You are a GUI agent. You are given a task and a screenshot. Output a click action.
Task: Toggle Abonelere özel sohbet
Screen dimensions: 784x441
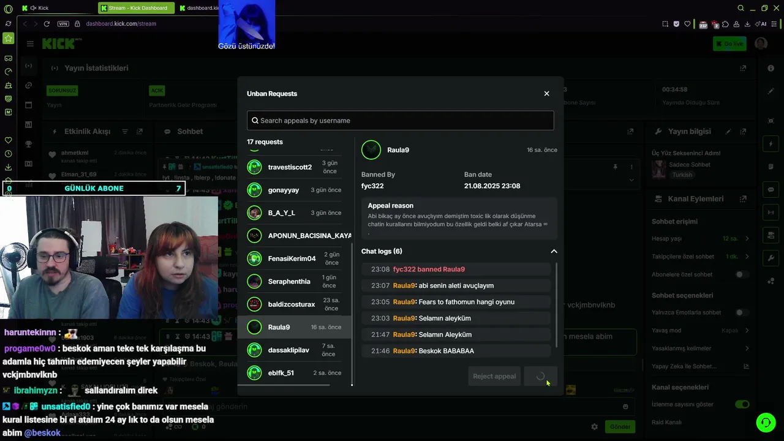(742, 275)
